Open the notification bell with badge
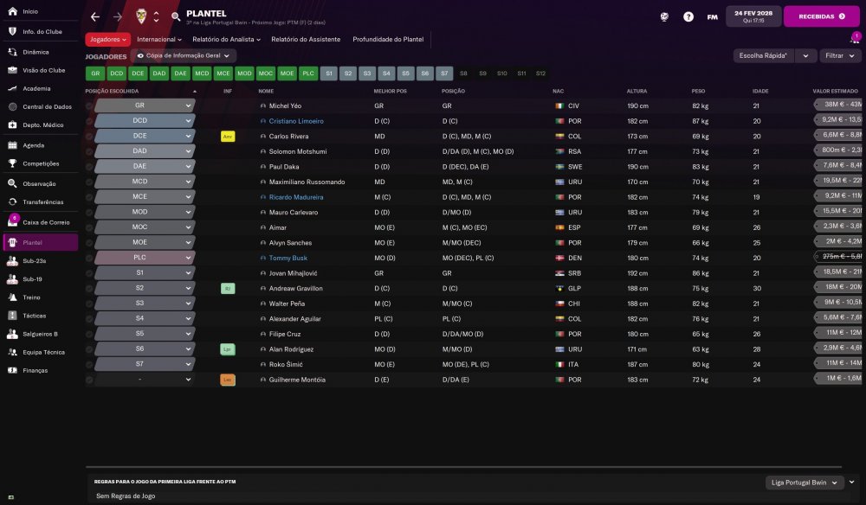This screenshot has width=866, height=505. tap(855, 38)
